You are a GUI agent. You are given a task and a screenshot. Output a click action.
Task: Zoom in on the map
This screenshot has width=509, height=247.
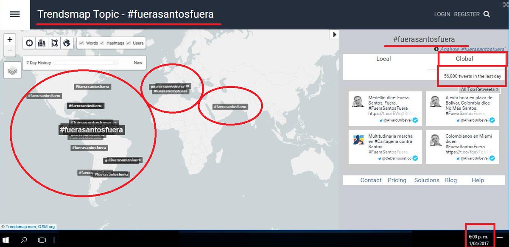click(10, 39)
